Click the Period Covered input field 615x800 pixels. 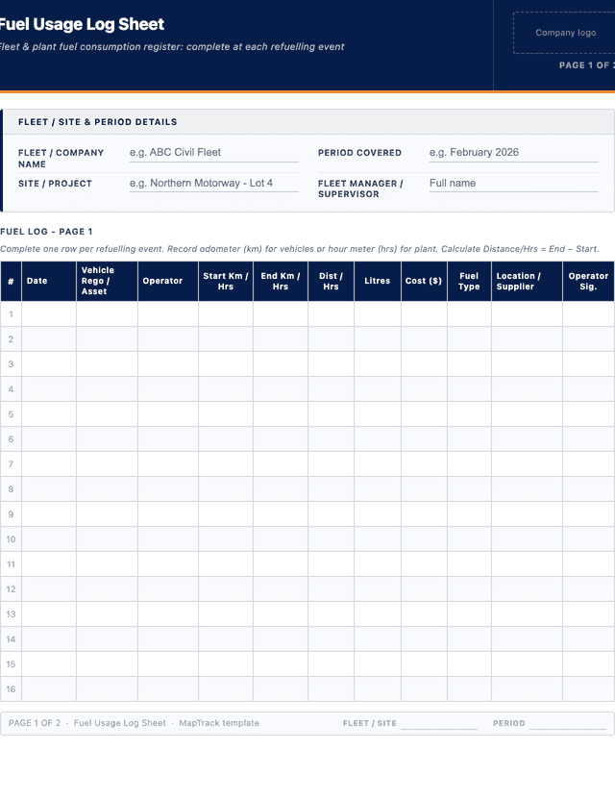pos(513,153)
